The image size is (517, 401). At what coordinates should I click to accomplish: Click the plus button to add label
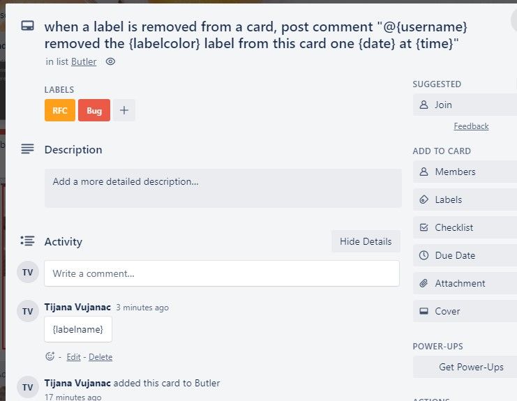(x=124, y=110)
